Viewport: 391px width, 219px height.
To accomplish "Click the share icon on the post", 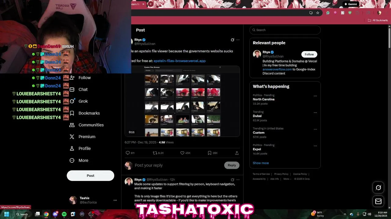I will pyautogui.click(x=237, y=153).
